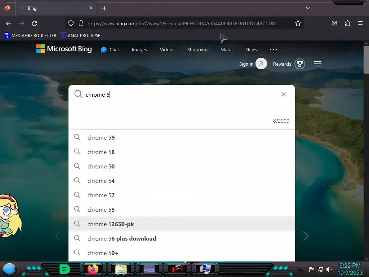Open Bing News
The width and height of the screenshot is (369, 277).
(x=251, y=50)
